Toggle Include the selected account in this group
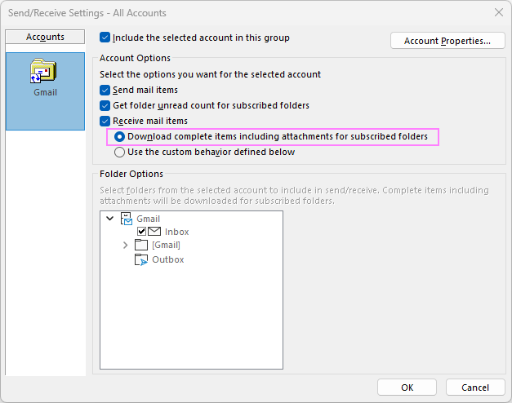Screen dimensions: 512x403 [x=105, y=38]
